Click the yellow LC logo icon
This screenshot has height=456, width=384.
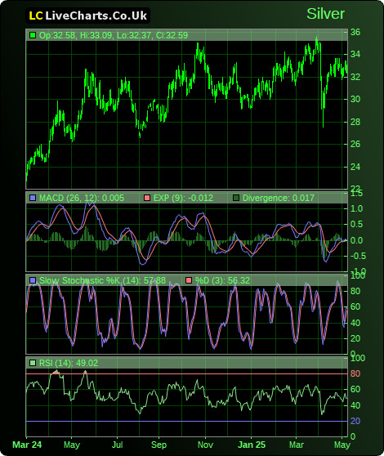pos(36,16)
